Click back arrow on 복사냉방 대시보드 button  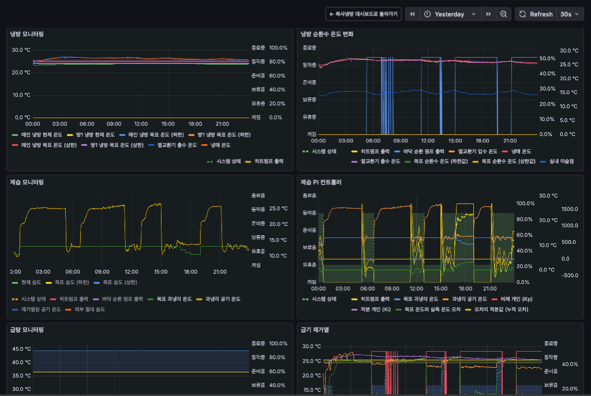coord(331,14)
